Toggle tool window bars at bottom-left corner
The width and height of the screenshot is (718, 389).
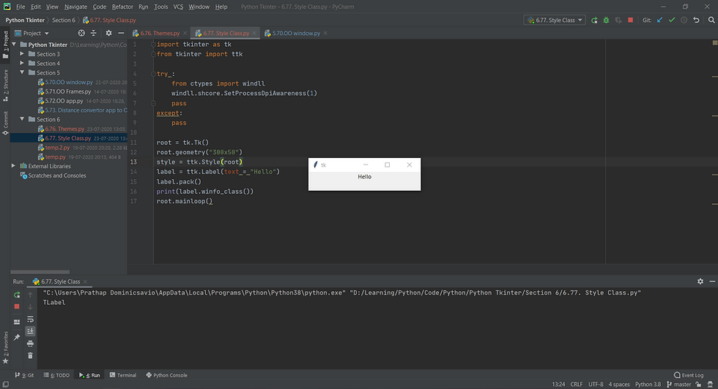click(6, 385)
